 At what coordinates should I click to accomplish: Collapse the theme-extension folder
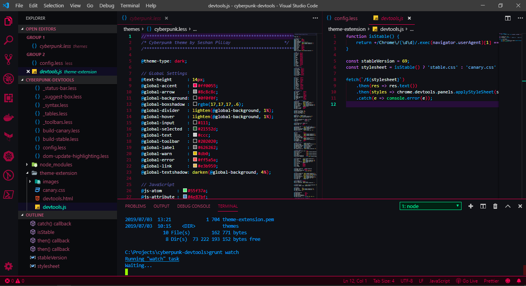[27, 173]
